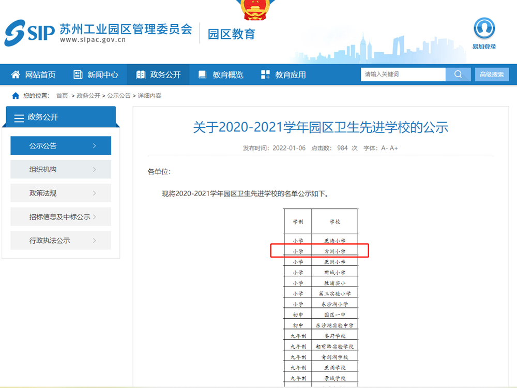Decrease font size with A- control
Viewport: 517px width, 388px height.
tap(384, 148)
